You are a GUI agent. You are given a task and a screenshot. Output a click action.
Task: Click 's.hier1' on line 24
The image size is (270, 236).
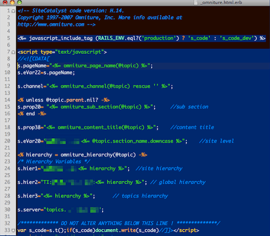[x=28, y=168]
